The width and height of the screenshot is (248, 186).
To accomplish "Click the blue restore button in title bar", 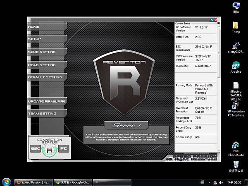I will pyautogui.click(x=212, y=20).
